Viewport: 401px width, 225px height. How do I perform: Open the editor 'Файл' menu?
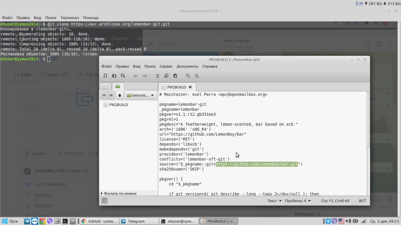106,66
